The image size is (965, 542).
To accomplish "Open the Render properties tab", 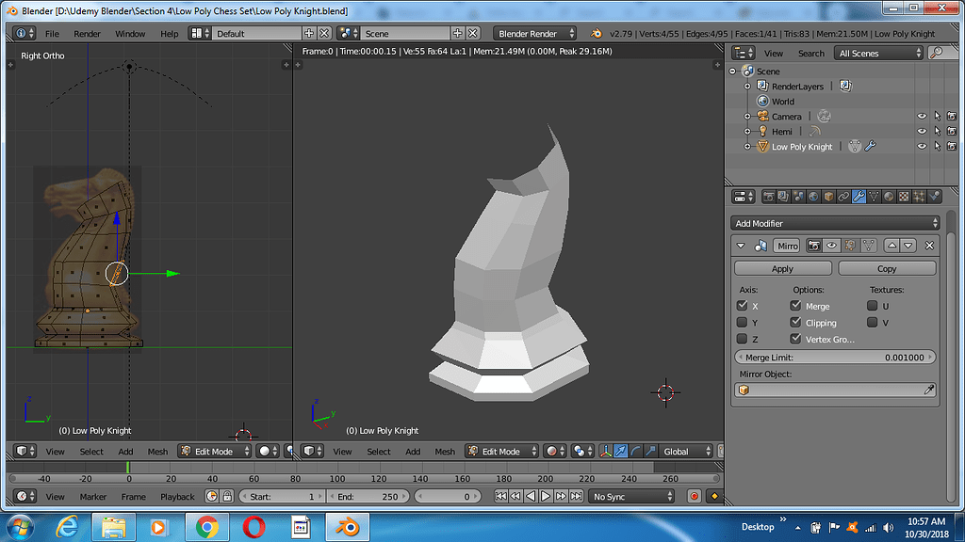I will click(768, 197).
